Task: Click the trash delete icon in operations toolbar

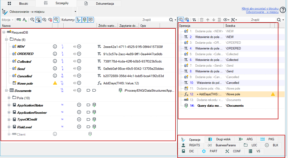Action: 202,20
